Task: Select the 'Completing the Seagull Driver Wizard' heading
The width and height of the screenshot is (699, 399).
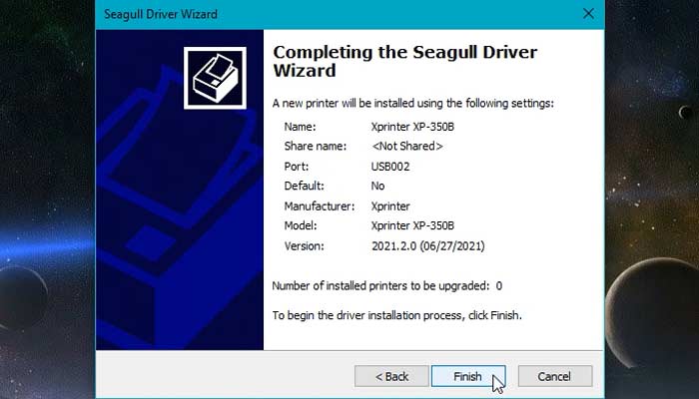Action: point(404,61)
